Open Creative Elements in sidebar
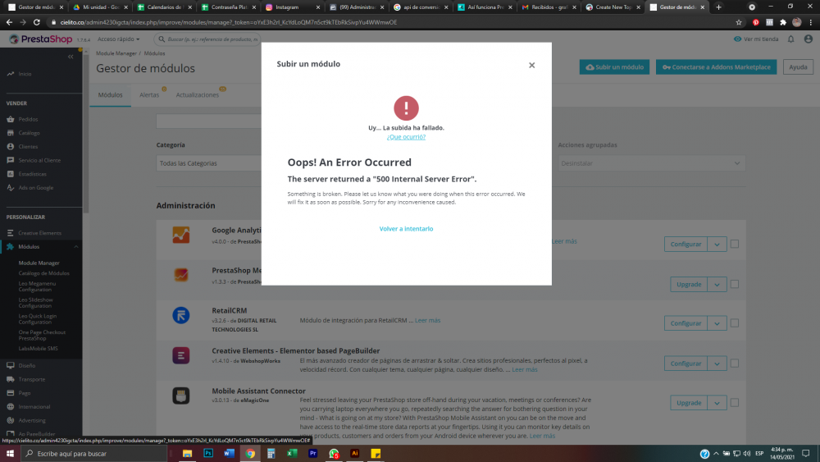820x462 pixels. (x=41, y=233)
